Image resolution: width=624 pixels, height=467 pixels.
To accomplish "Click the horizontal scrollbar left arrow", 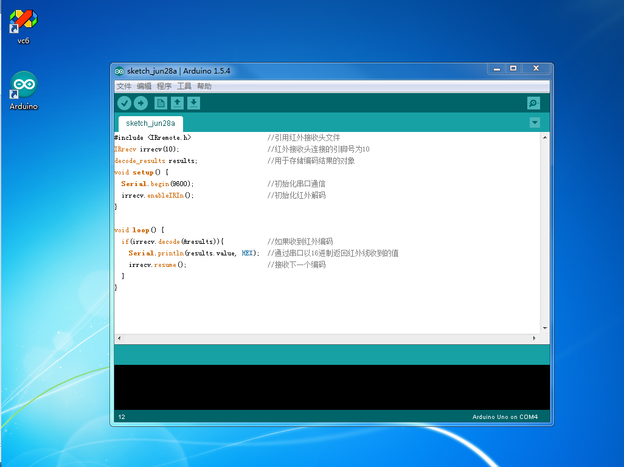I will [119, 338].
